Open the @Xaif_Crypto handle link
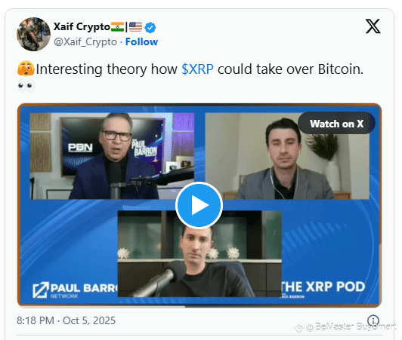This screenshot has width=402, height=340. coord(85,42)
